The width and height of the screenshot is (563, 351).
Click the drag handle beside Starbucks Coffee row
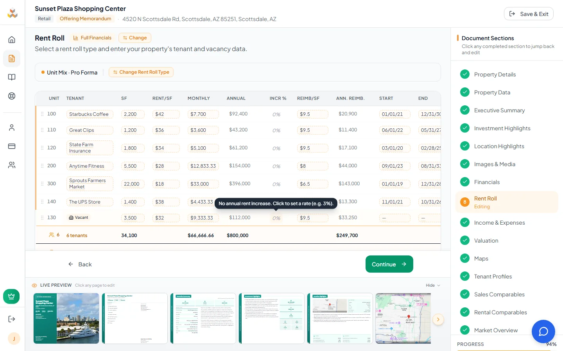pyautogui.click(x=42, y=114)
